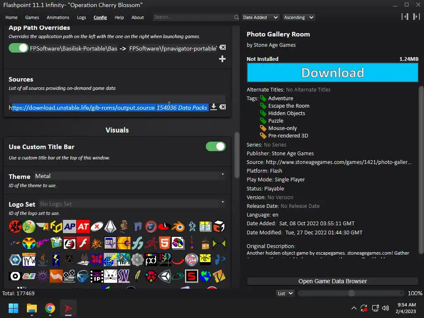Click the yellow eye logo icon
Screen dimensions: 424x318
click(205, 260)
